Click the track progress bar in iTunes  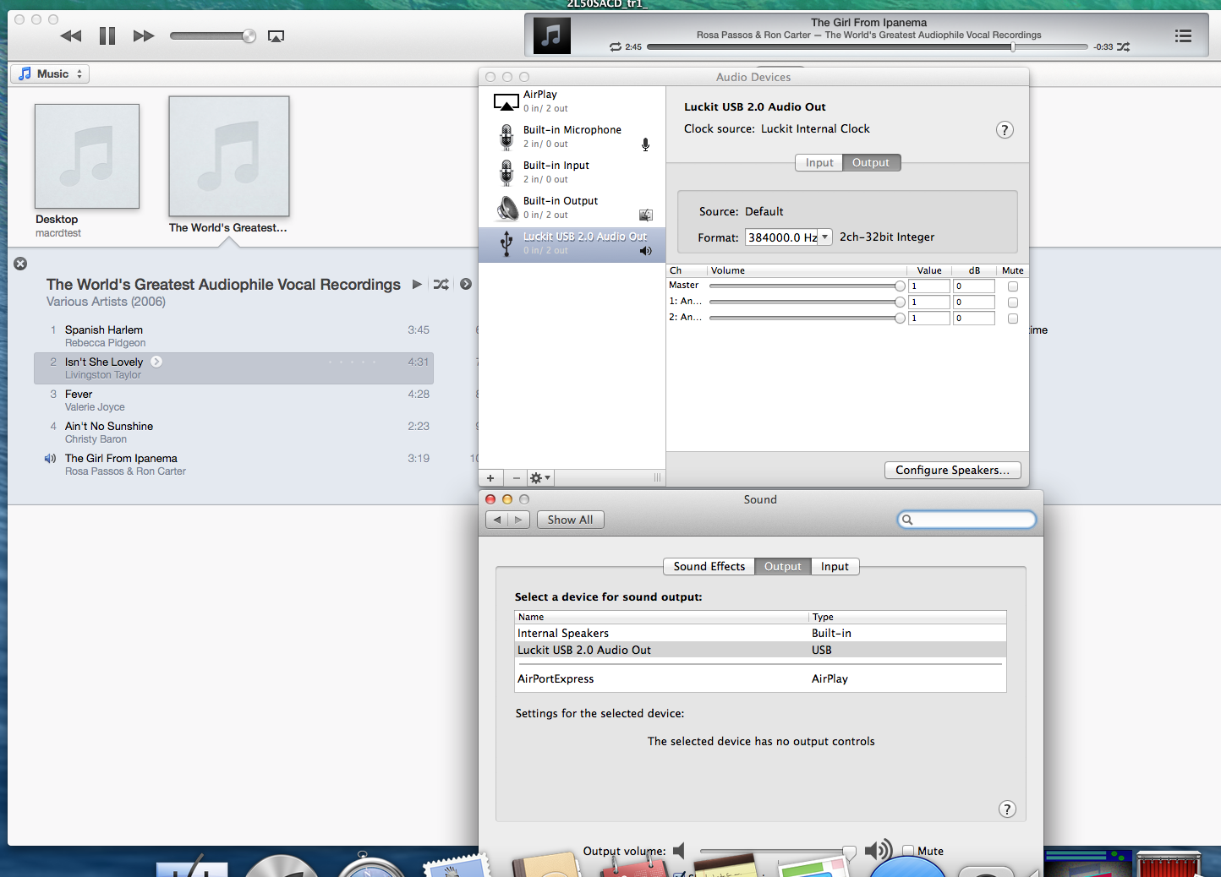click(x=867, y=47)
